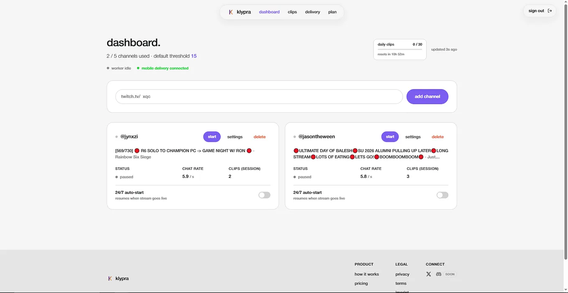
Task: Click the sign out button
Action: point(540,11)
